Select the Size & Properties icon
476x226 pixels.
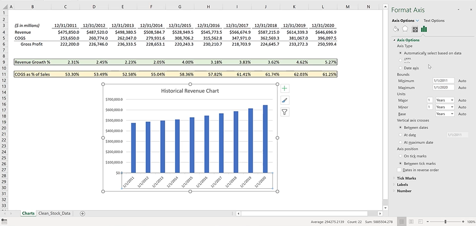[415, 29]
